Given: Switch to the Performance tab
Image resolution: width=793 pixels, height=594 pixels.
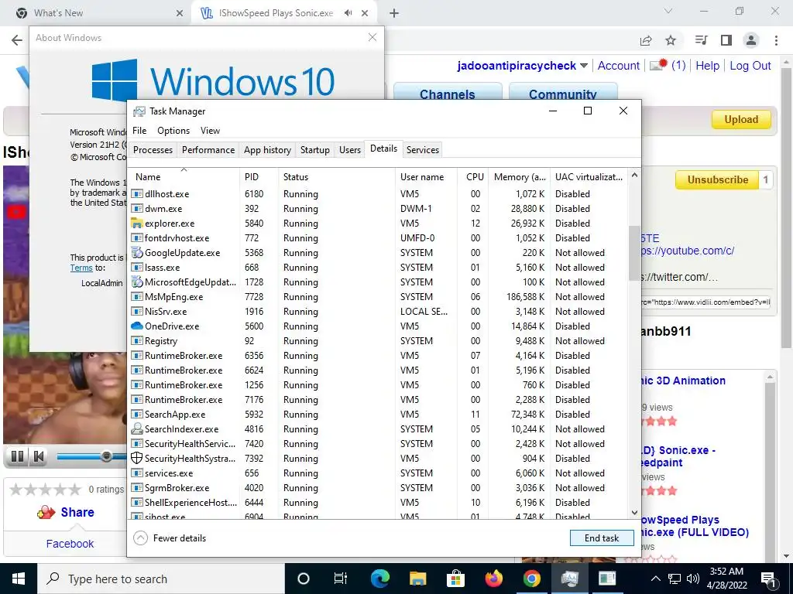Looking at the screenshot, I should (208, 150).
